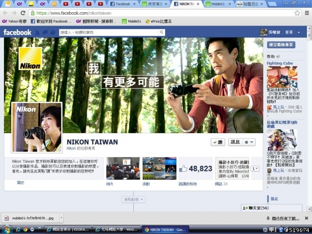Image resolution: width=312 pixels, height=234 pixels.
Task: Click the user avatar in Facebook header
Action: pos(263,32)
